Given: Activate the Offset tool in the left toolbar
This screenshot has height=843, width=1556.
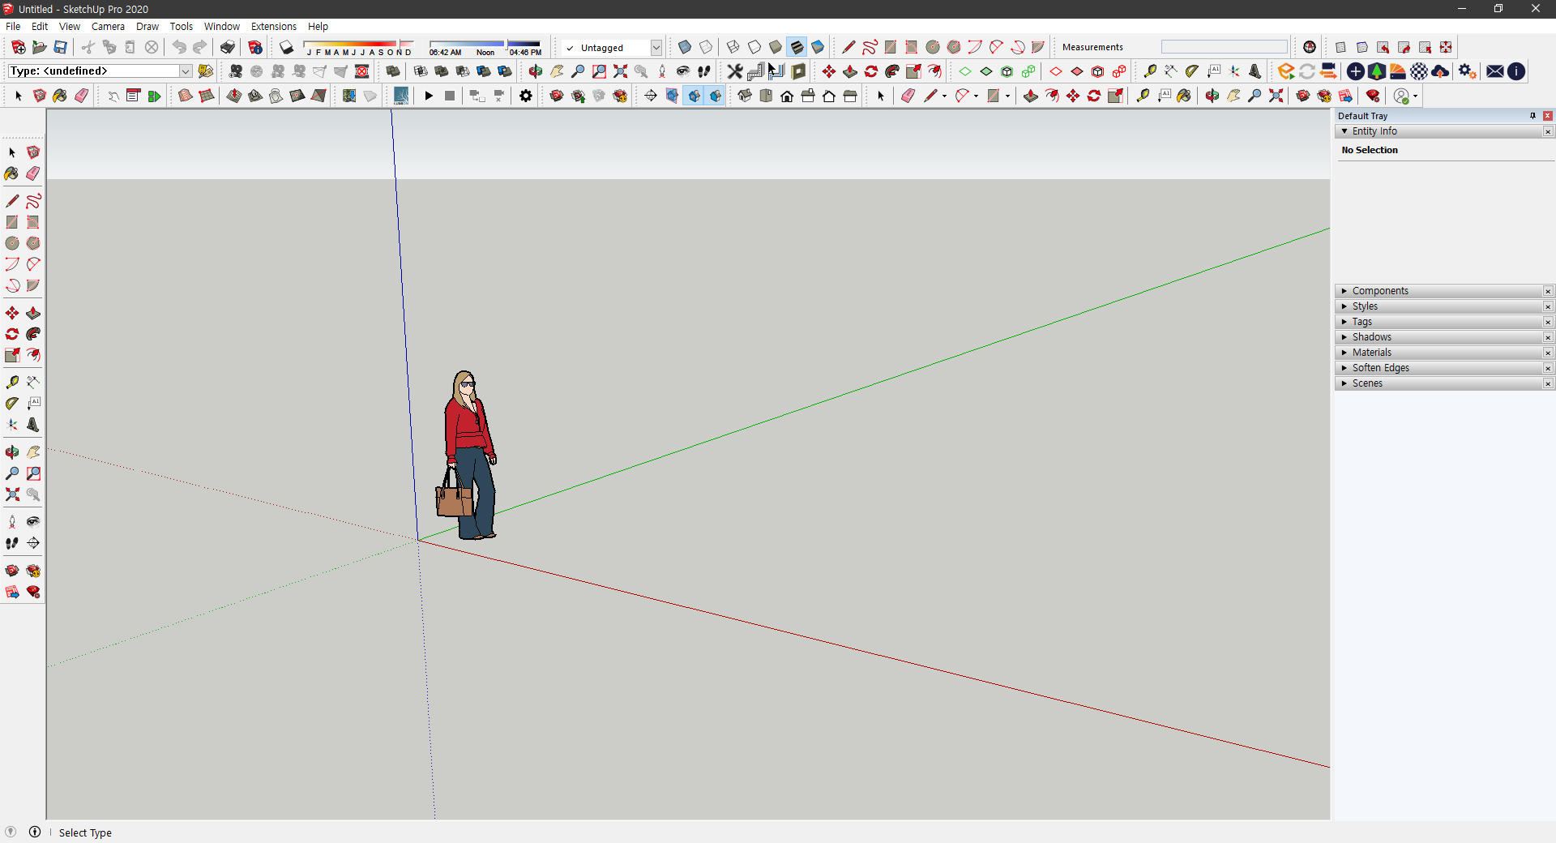Looking at the screenshot, I should pos(33,355).
